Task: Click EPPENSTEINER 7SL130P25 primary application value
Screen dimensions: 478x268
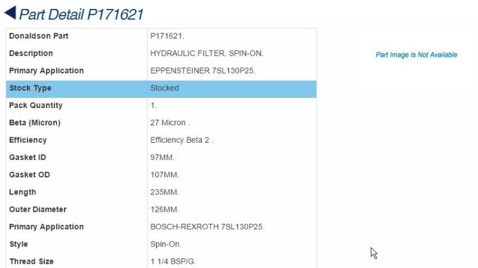Action: tap(203, 70)
